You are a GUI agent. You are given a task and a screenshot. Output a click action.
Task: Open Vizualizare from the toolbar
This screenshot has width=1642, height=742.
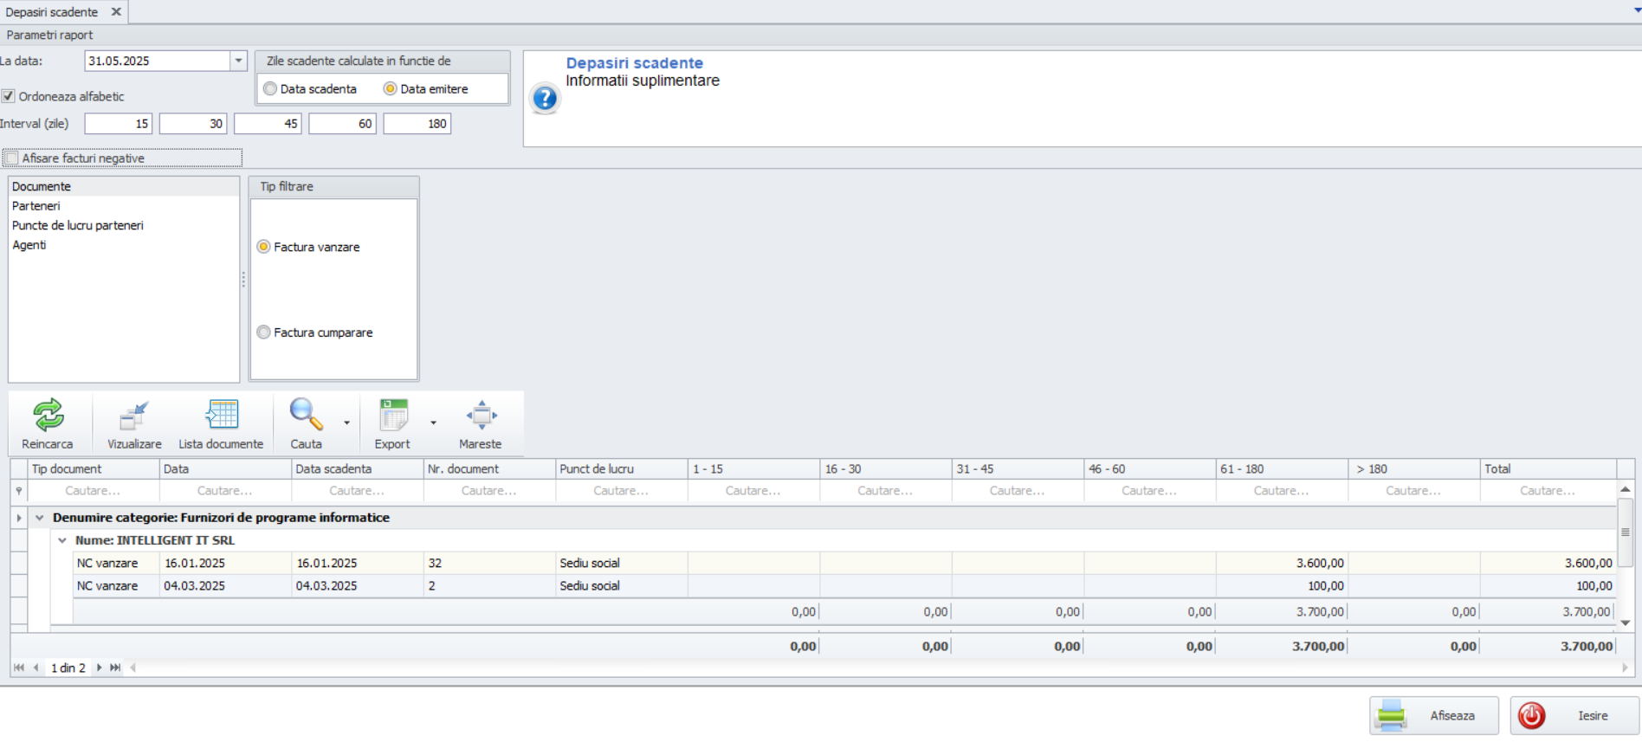point(134,416)
